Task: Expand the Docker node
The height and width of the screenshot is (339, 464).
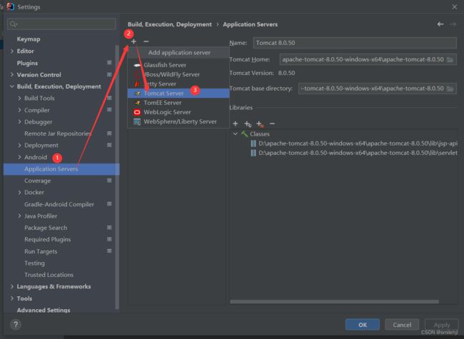Action: point(19,192)
